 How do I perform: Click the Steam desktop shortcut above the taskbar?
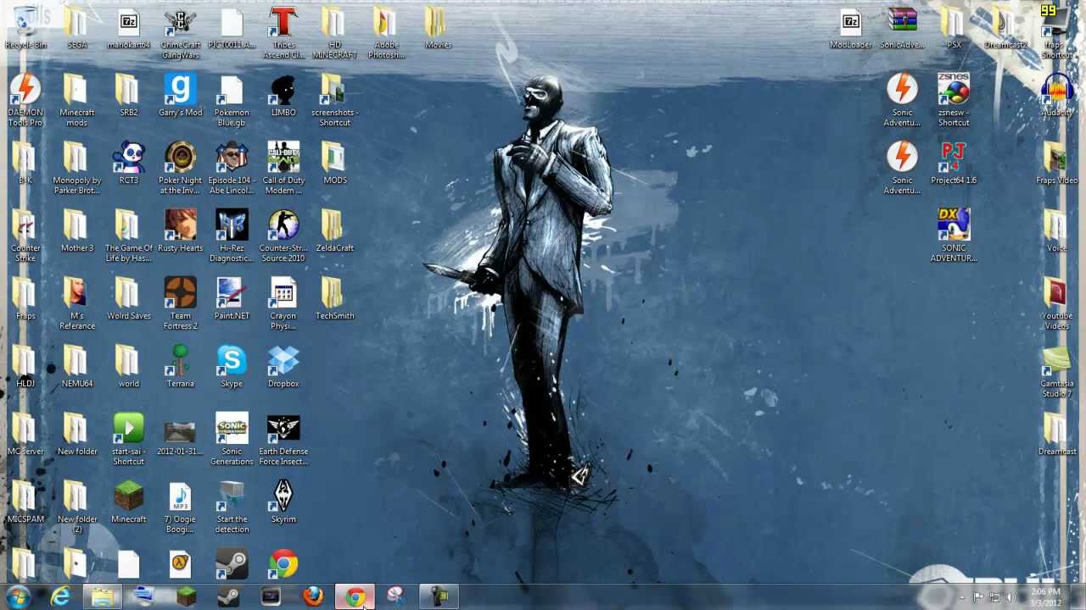[x=232, y=565]
